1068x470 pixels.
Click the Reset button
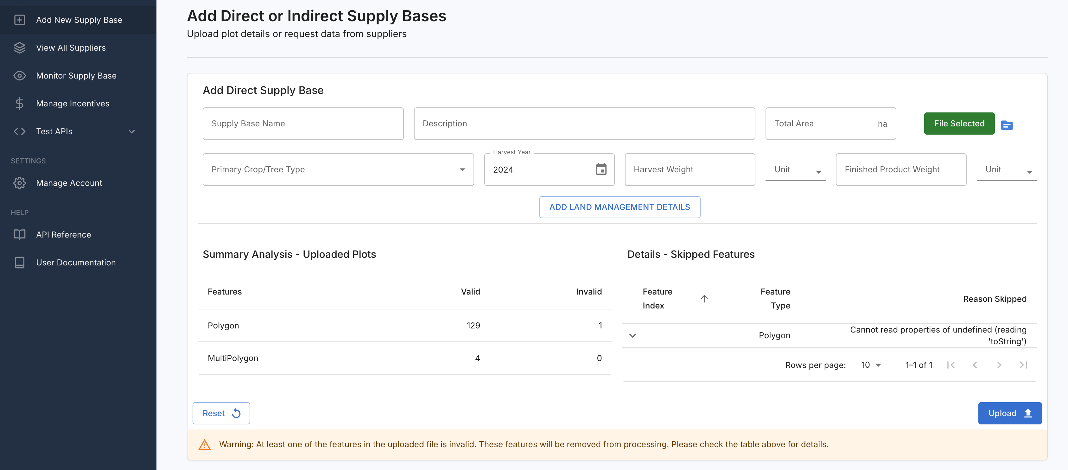[221, 413]
